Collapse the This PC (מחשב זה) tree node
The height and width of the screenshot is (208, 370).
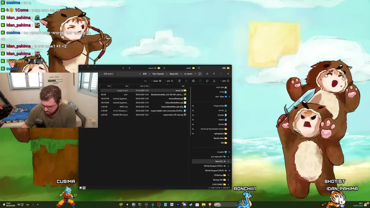(230, 152)
